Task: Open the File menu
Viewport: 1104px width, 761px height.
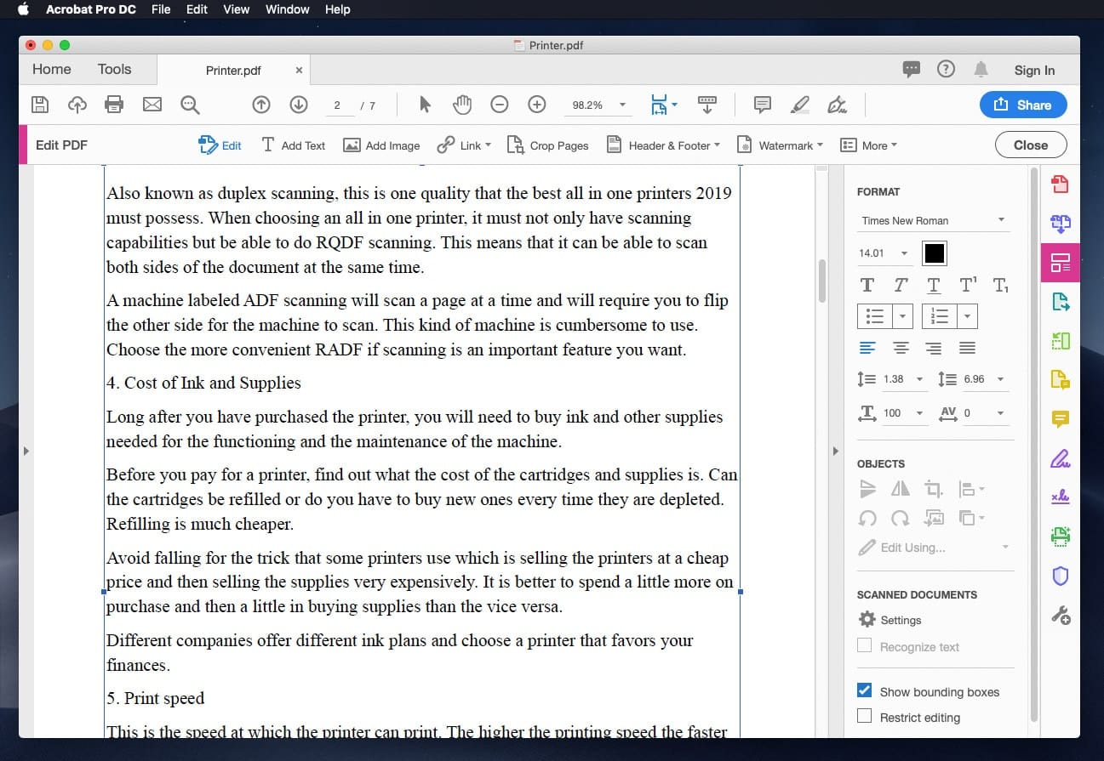Action: 160,9
